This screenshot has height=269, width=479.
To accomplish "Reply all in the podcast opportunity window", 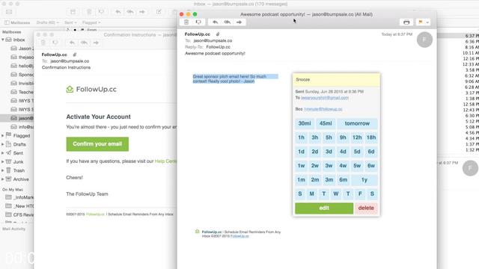I will pyautogui.click(x=227, y=22).
